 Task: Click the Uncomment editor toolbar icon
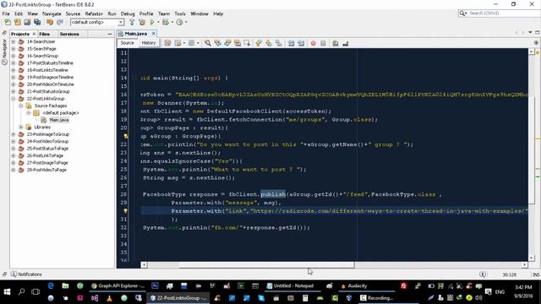click(x=346, y=43)
